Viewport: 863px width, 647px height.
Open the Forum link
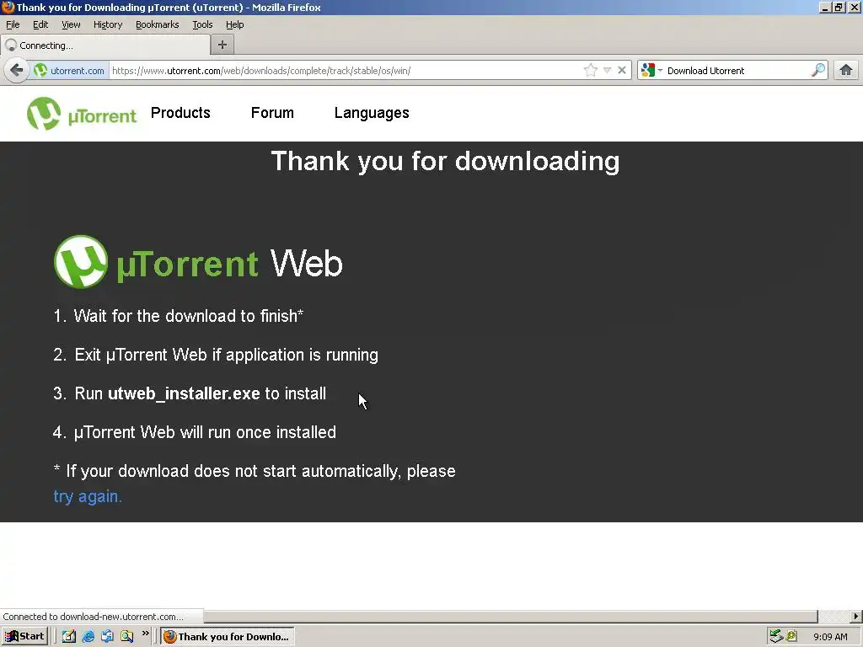(x=272, y=113)
